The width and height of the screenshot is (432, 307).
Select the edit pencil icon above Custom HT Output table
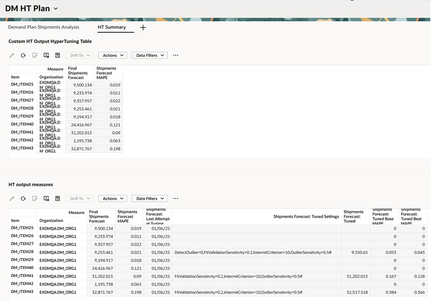tap(12, 55)
